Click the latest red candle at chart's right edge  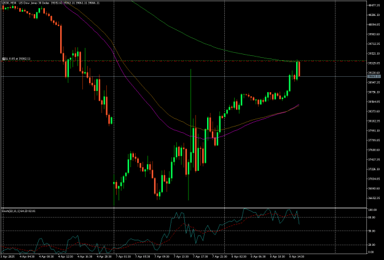click(299, 69)
